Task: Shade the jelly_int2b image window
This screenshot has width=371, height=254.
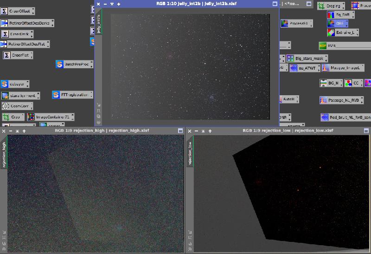Action: coord(112,4)
